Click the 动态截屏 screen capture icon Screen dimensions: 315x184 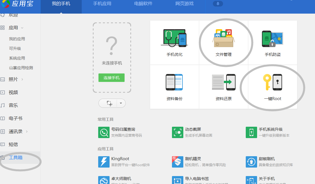coord(178,132)
